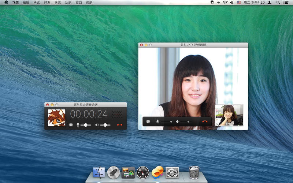Image resolution: width=293 pixels, height=183 pixels.
Task: Open the 飞信 application menu
Action: point(15,3)
